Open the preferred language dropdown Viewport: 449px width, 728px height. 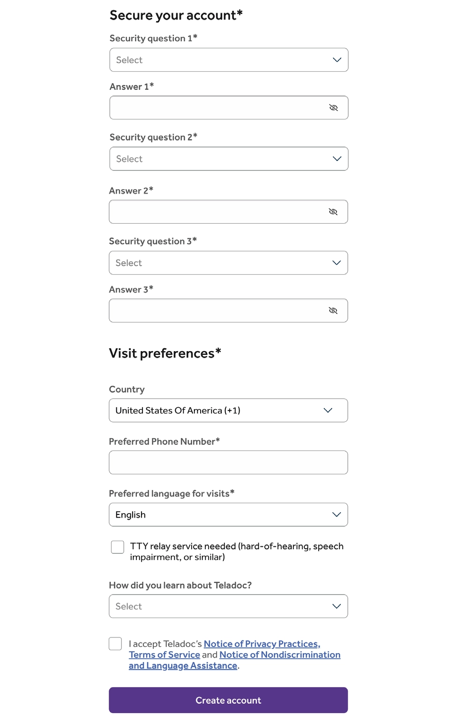coord(228,515)
